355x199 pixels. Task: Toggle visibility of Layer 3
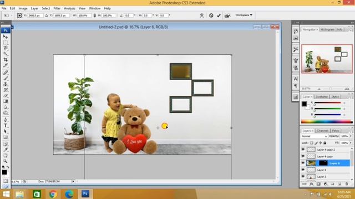point(303,176)
